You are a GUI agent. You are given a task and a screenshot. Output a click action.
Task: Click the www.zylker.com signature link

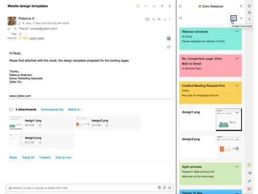tap(20, 96)
